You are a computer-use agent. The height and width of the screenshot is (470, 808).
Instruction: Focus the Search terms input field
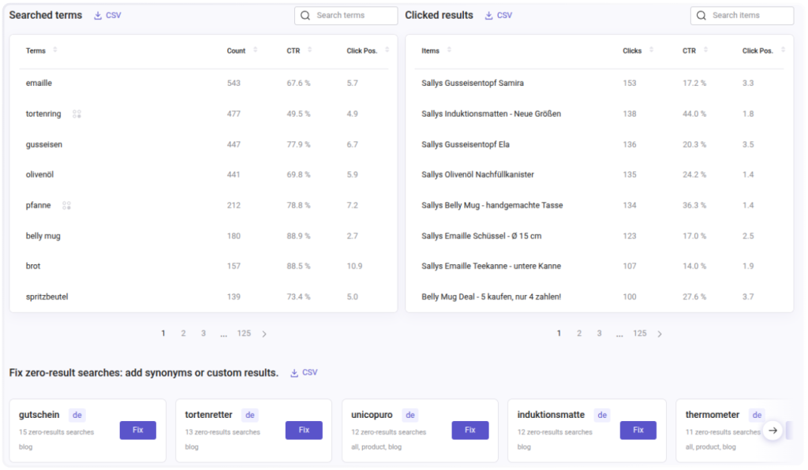click(x=346, y=16)
